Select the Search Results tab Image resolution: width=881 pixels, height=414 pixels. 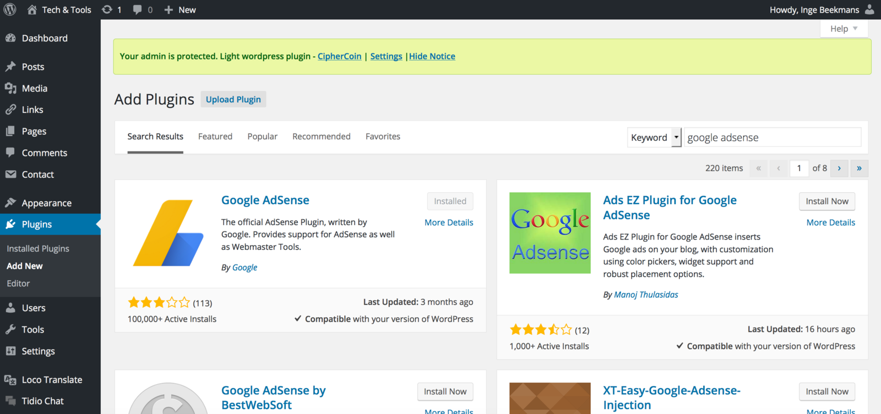point(155,137)
